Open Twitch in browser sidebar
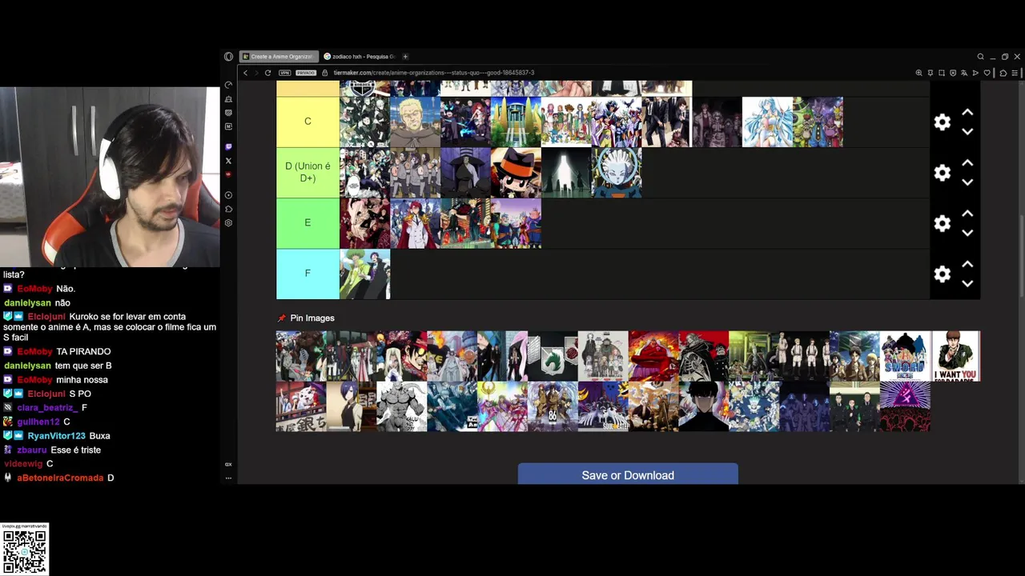 pyautogui.click(x=228, y=147)
